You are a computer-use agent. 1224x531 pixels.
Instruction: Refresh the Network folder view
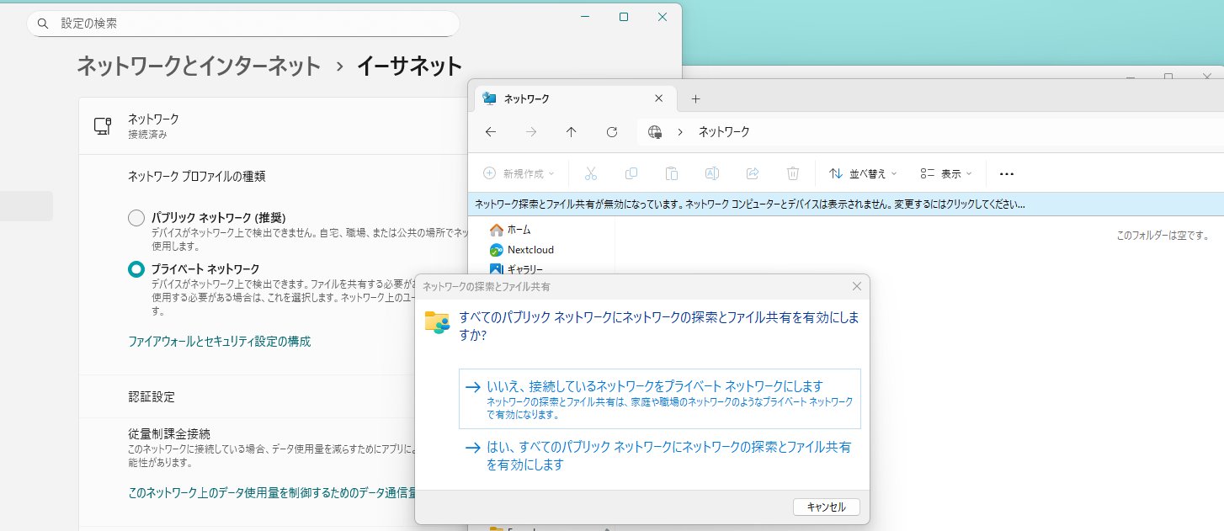[612, 132]
